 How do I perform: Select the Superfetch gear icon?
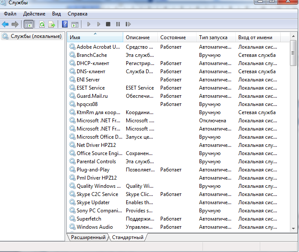[72, 219]
